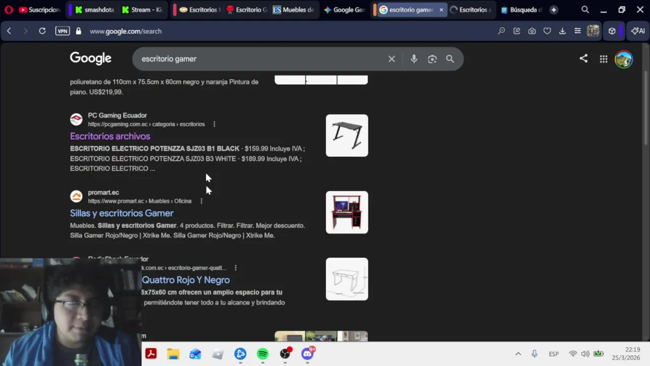
Task: Open the edit snapshot pencil icon
Action: (x=516, y=31)
